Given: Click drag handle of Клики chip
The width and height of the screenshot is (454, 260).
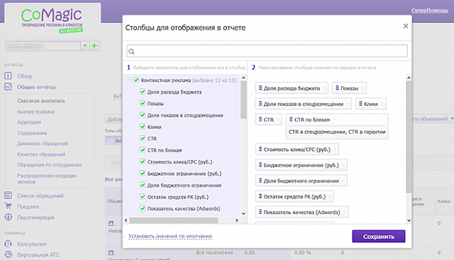Looking at the screenshot, I should tap(361, 104).
